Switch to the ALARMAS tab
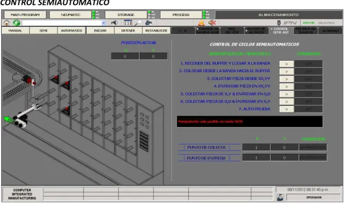This screenshot has height=203, width=344. click(330, 31)
